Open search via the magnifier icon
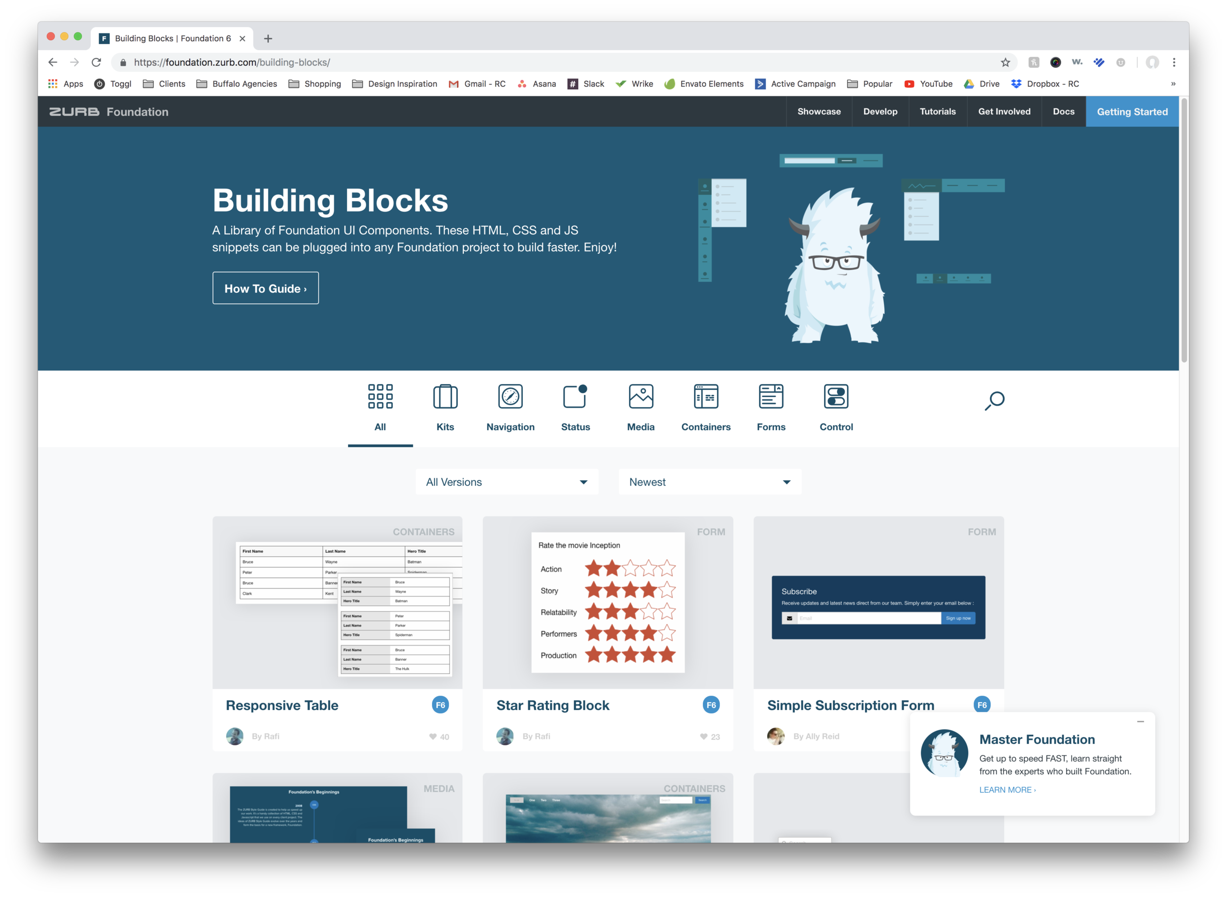 coord(994,400)
